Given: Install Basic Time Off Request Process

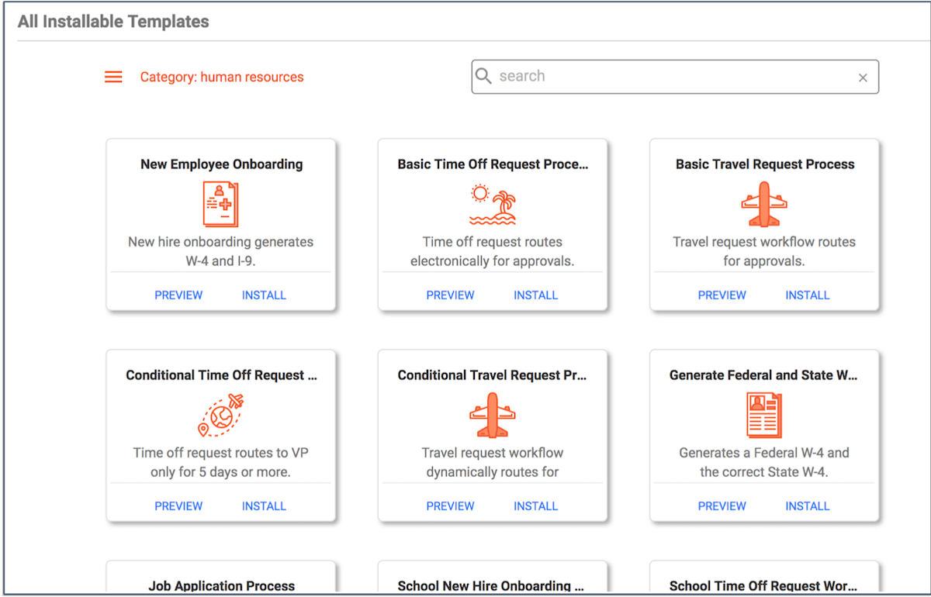Looking at the screenshot, I should click(x=535, y=295).
